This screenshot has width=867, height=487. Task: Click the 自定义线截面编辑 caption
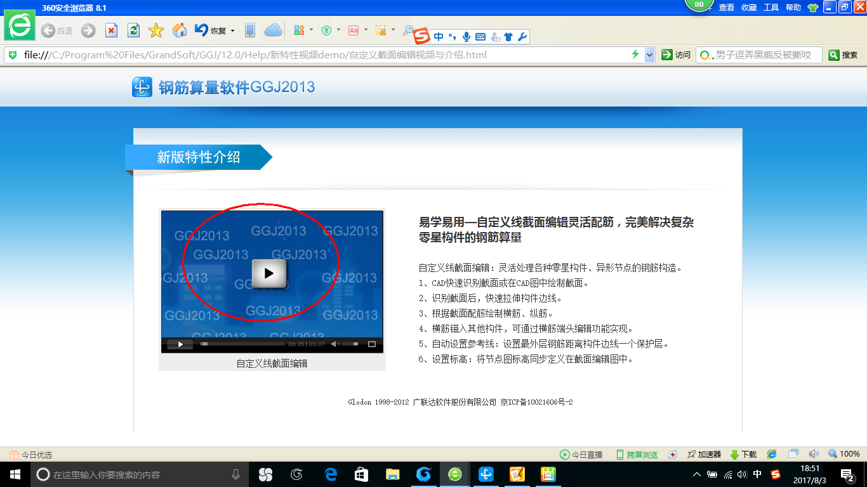pos(272,363)
